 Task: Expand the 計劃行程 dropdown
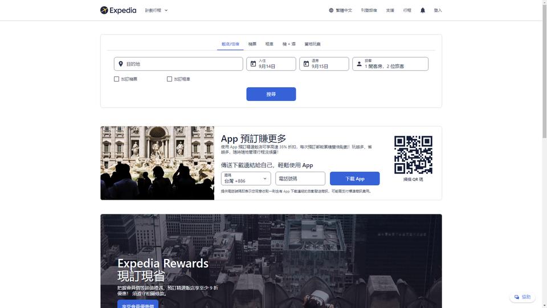[x=156, y=10]
